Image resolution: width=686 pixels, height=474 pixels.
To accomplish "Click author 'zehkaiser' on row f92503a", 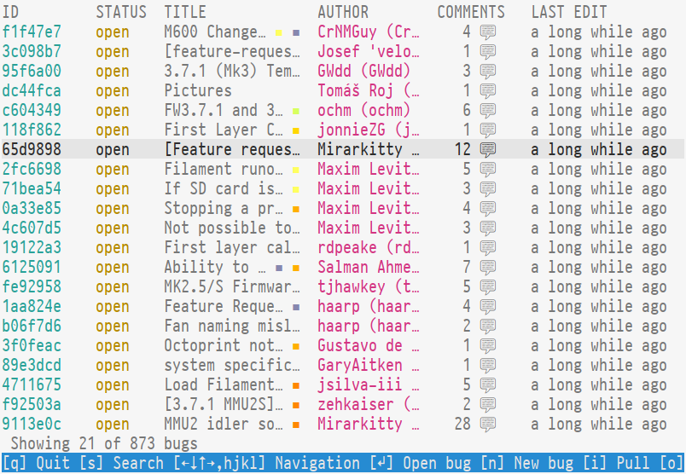I will 356,404.
